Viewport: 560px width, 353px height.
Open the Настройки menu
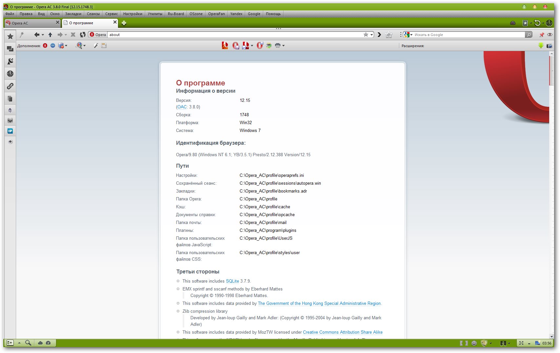[x=133, y=14]
